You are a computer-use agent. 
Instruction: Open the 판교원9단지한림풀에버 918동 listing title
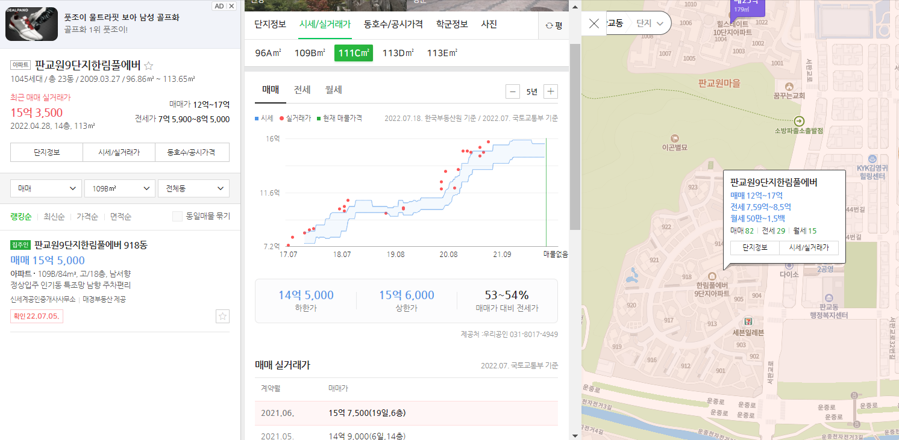[91, 245]
